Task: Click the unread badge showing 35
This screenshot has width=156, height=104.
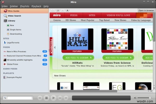Action: tap(45, 60)
